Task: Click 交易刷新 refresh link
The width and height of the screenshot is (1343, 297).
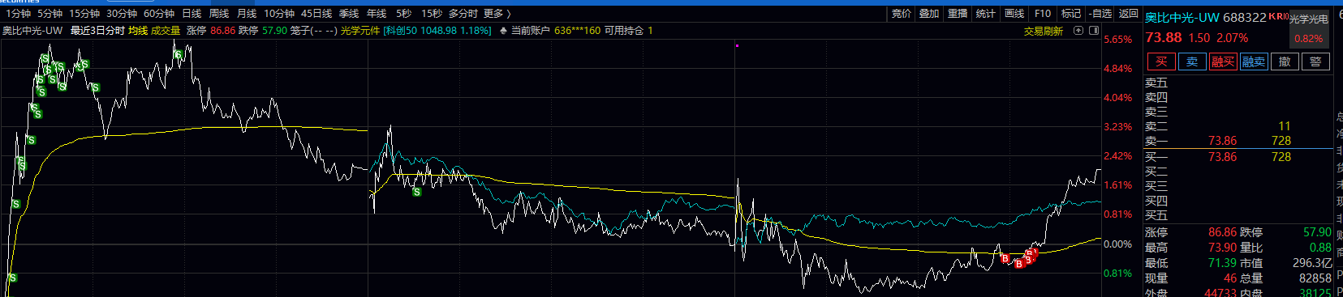Action: coord(1044,31)
